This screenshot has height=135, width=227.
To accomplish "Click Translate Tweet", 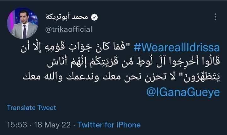I will point(32,108).
